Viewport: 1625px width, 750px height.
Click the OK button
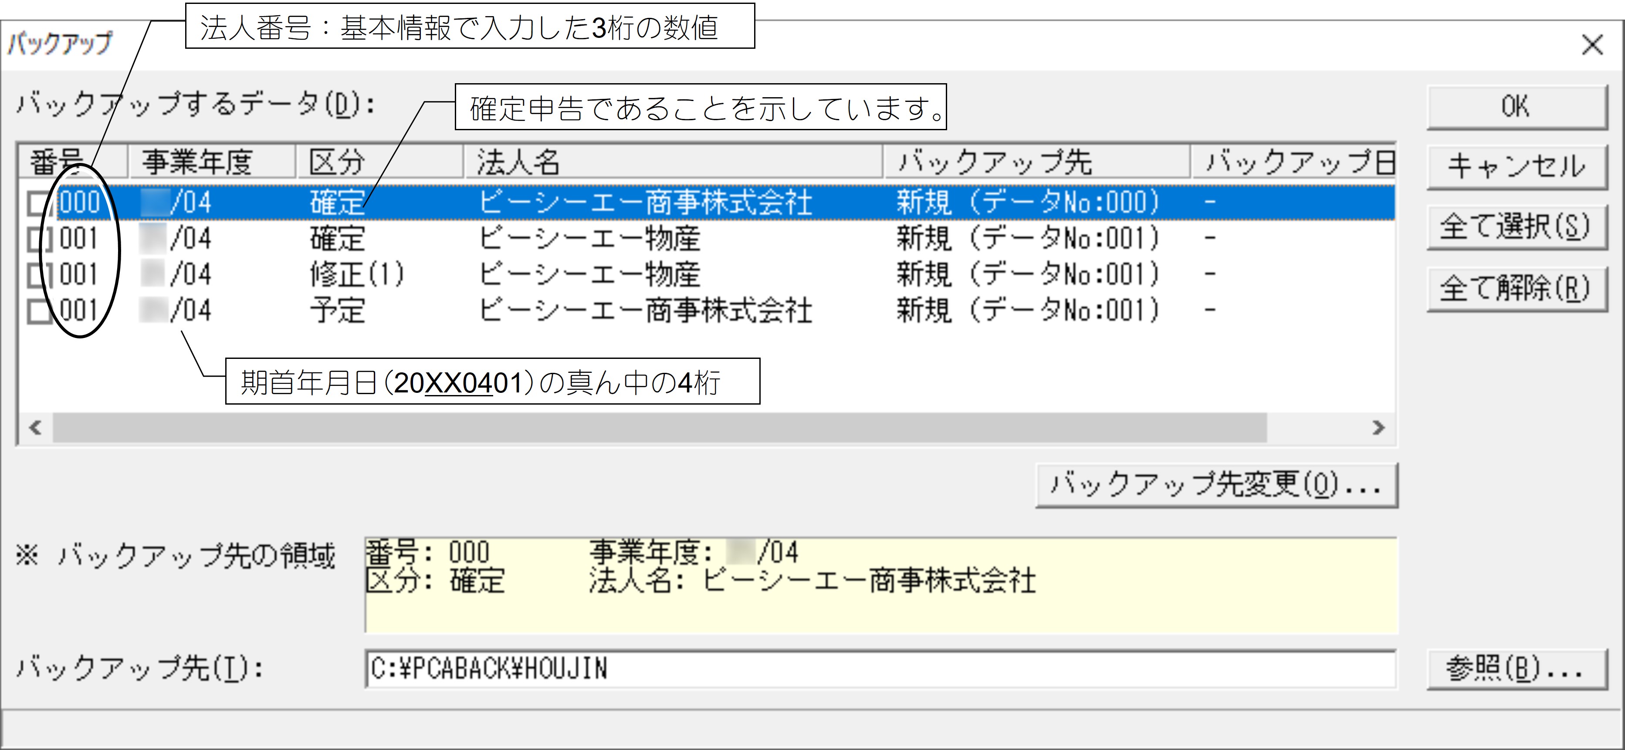pos(1516,107)
